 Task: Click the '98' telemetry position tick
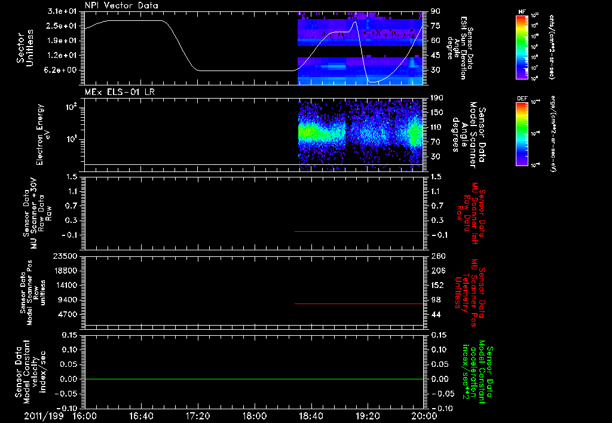[x=436, y=300]
